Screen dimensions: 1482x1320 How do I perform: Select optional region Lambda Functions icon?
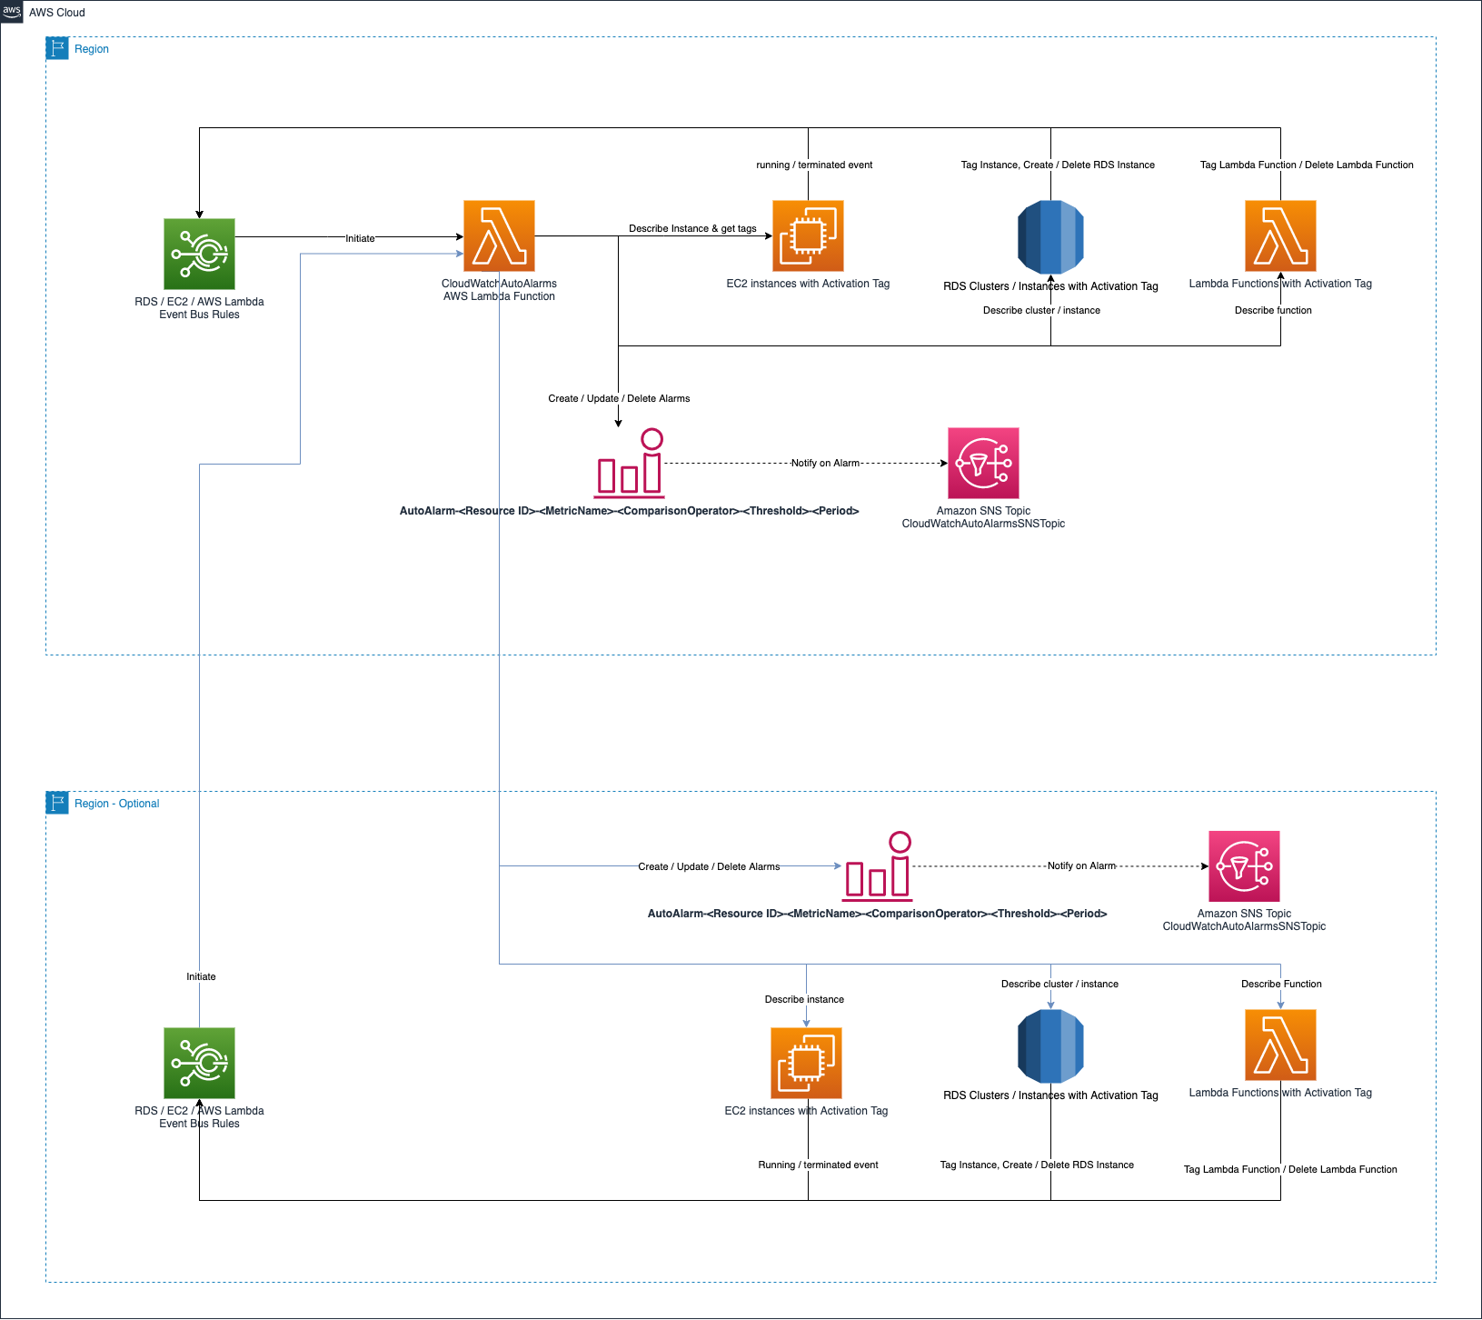(x=1280, y=1045)
